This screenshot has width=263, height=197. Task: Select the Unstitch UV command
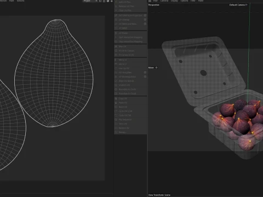coord(130,85)
